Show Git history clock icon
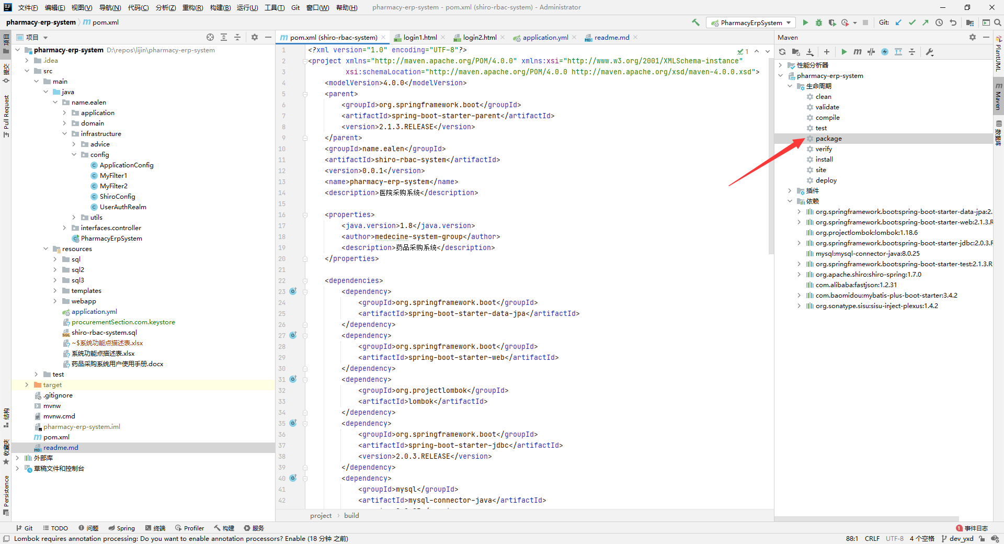 click(x=939, y=22)
